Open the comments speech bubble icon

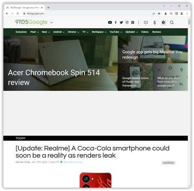146,22
